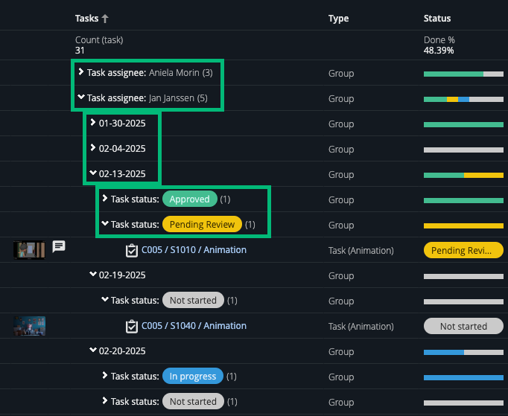The image size is (508, 416).
Task: Open the C005 / S1010 / Animation task link
Action: [x=194, y=250]
